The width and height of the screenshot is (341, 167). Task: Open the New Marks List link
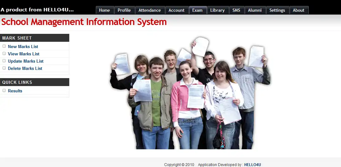point(23,46)
